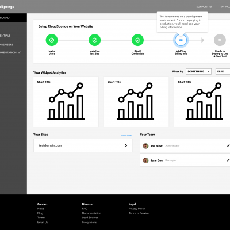Click Your Team heading

pos(147,135)
